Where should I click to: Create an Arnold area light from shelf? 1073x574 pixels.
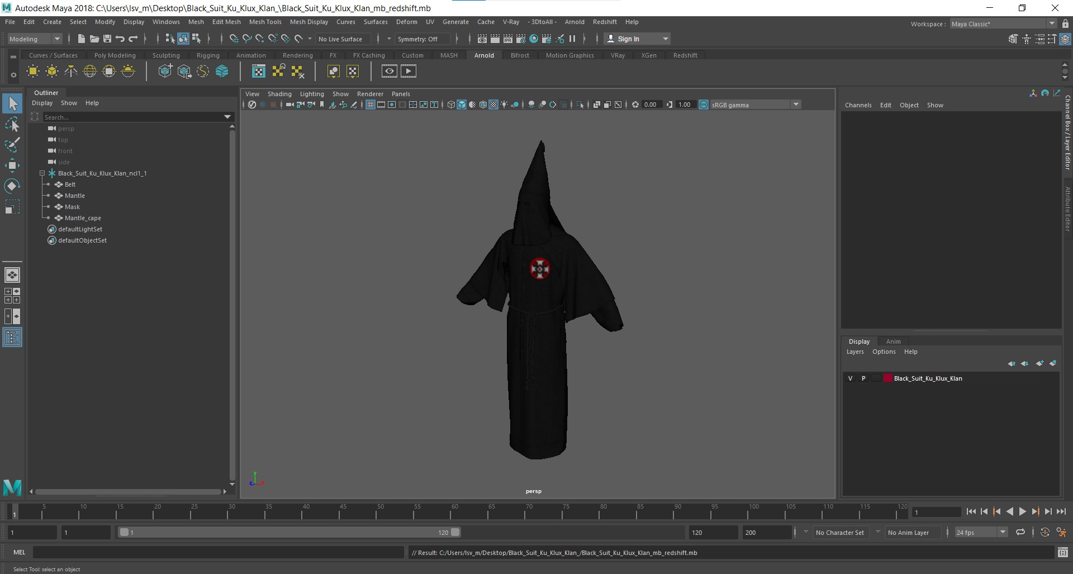click(33, 71)
